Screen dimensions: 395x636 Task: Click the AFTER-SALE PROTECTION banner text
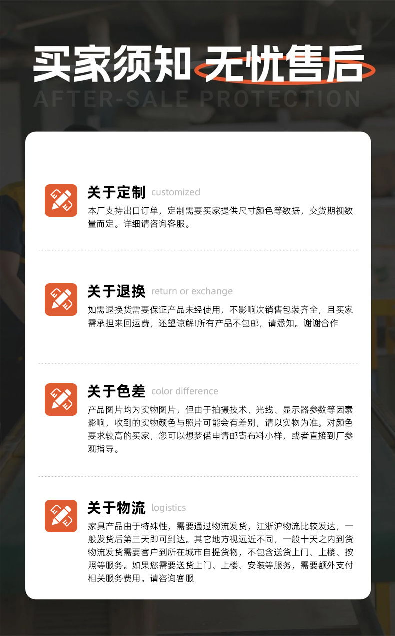click(197, 99)
